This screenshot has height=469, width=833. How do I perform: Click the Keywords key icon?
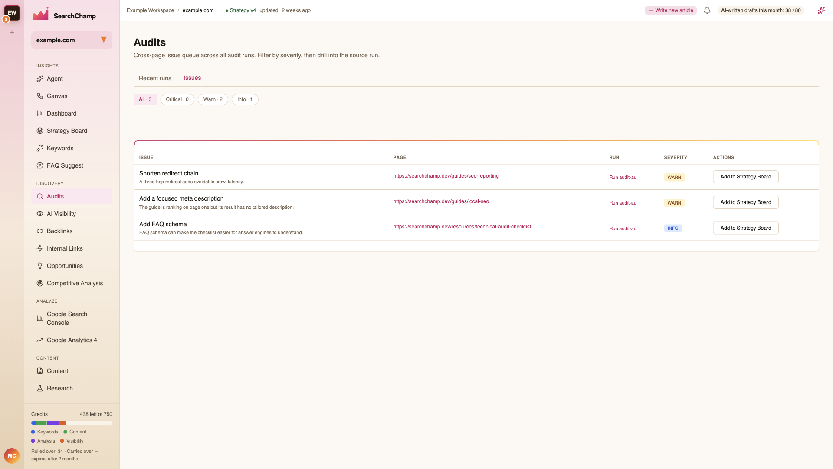pos(40,148)
